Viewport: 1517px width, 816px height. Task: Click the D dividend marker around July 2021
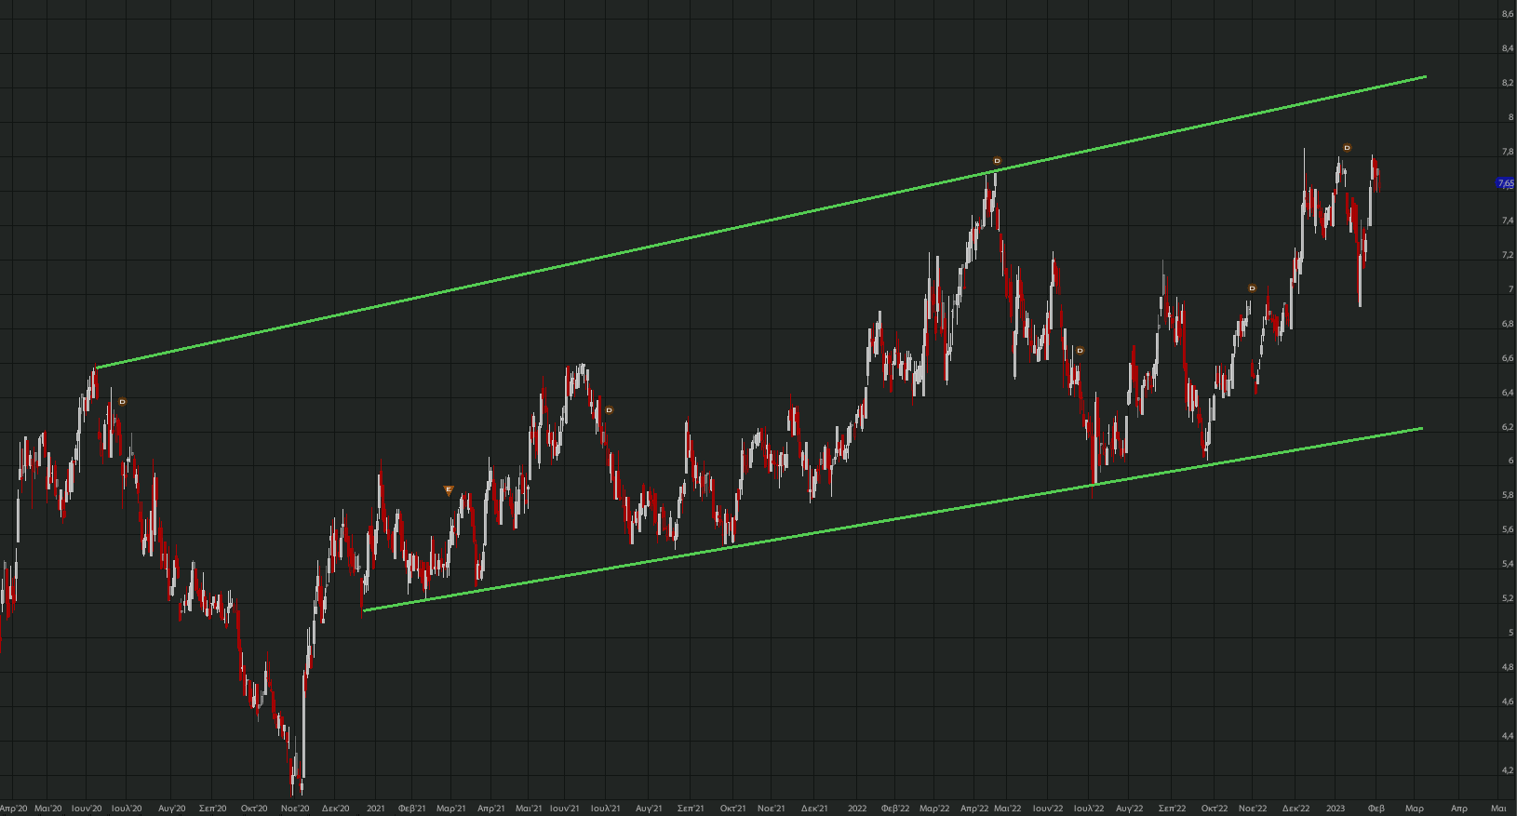pos(610,409)
